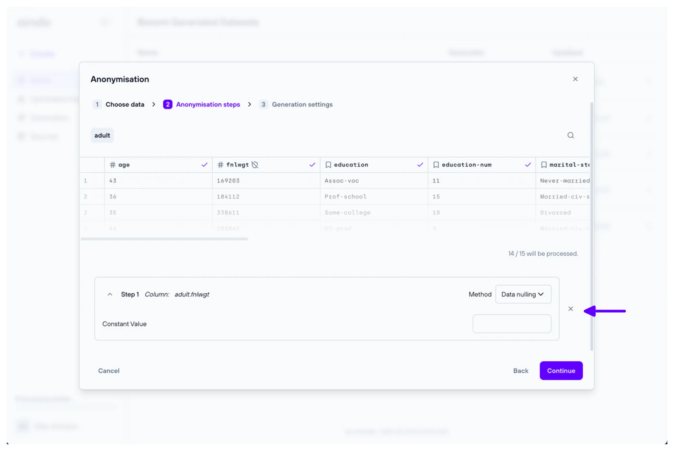Click the Back button
The image size is (674, 451).
[x=520, y=371]
